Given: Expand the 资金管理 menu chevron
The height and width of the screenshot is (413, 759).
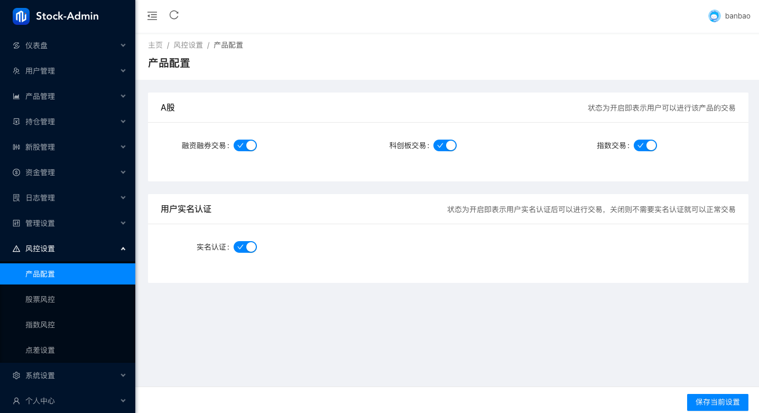Looking at the screenshot, I should [x=123, y=172].
